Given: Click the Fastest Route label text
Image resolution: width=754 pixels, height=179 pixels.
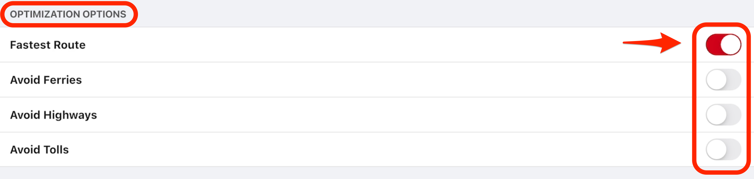Looking at the screenshot, I should click(x=48, y=44).
